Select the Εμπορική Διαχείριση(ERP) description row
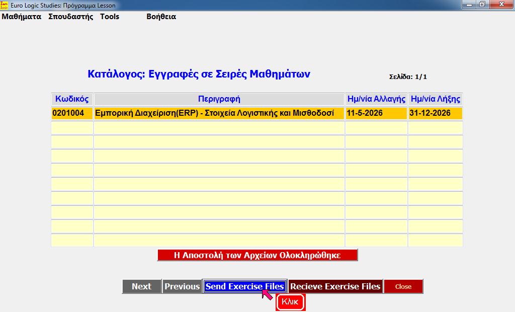This screenshot has height=312, width=515. pyautogui.click(x=219, y=113)
